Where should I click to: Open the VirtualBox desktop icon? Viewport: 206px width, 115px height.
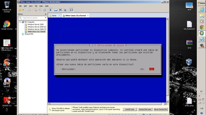(x=189, y=64)
